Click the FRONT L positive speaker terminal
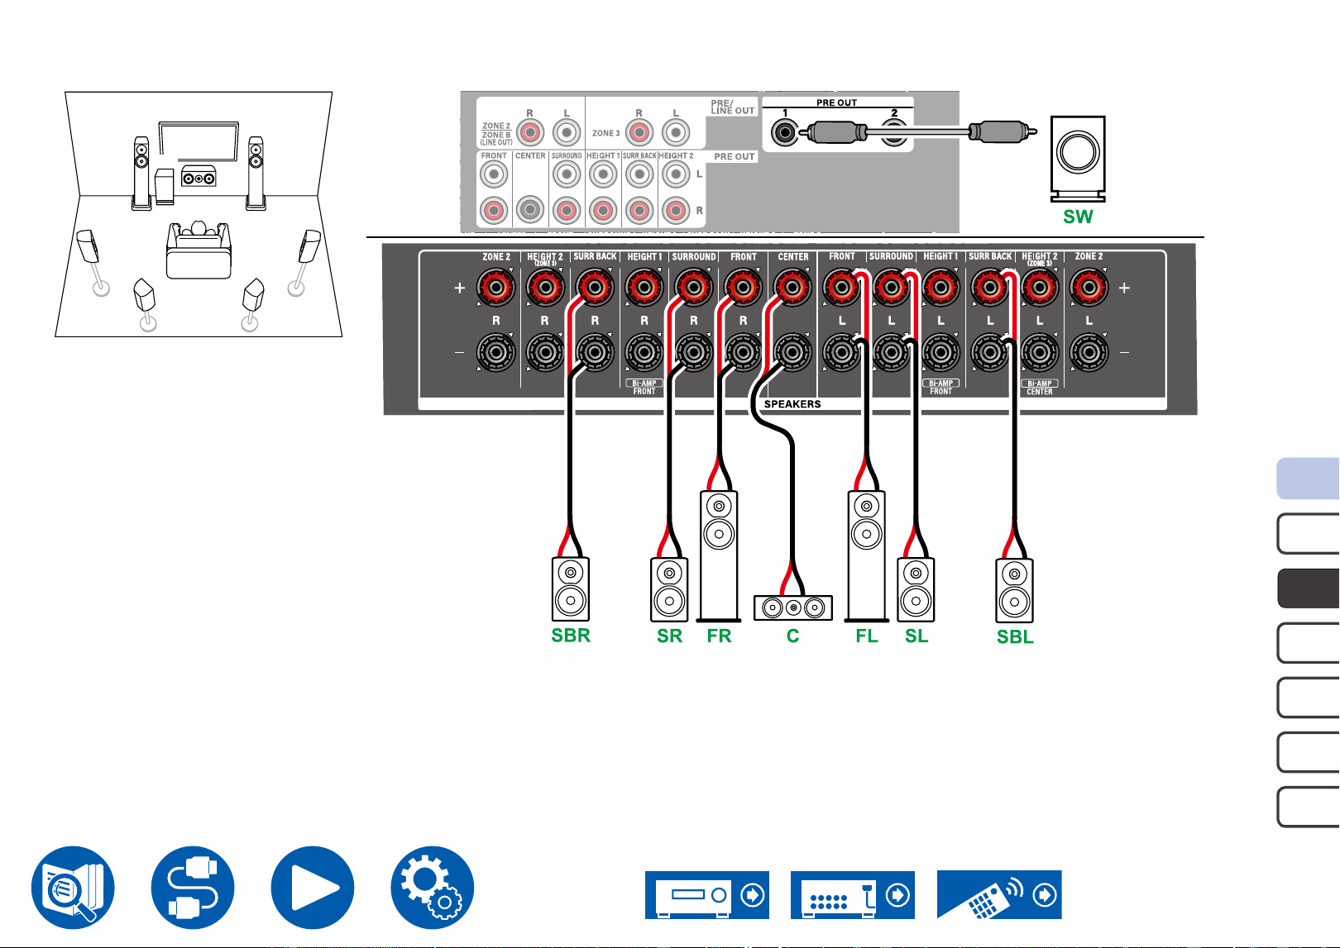1340x948 pixels. [x=842, y=288]
